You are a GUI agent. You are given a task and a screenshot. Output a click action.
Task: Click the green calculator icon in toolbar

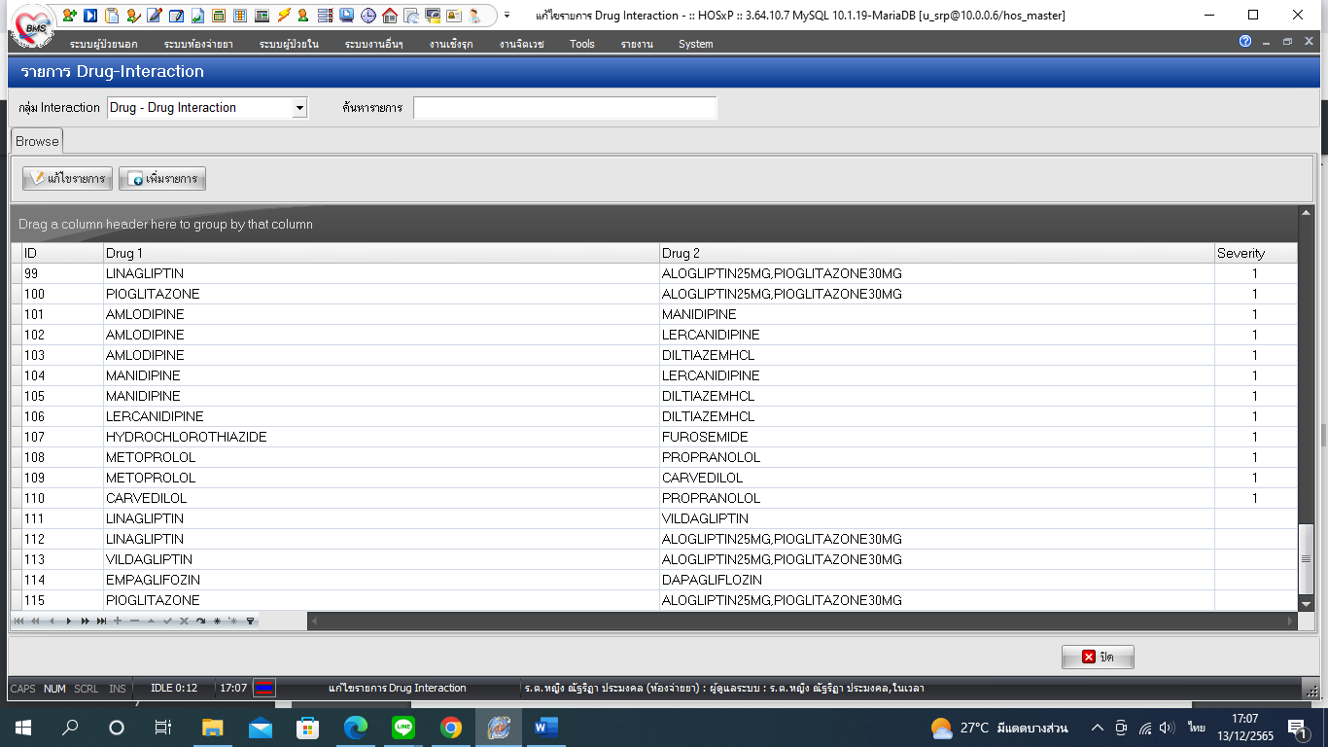[219, 16]
